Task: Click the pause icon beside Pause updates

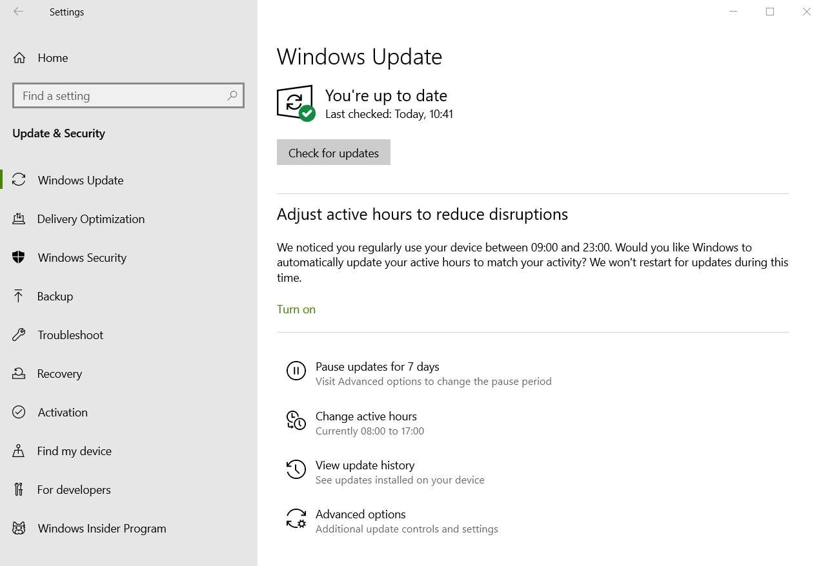Action: click(x=296, y=371)
